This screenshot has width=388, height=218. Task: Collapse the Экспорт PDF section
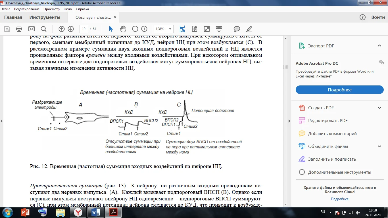379,46
